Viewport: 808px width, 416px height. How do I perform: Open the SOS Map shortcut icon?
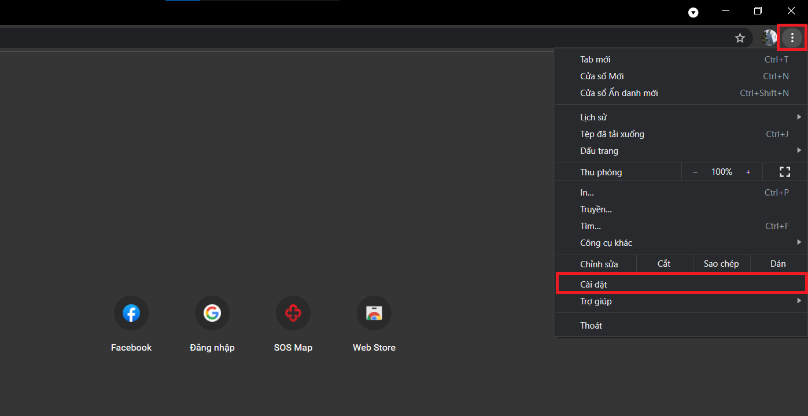point(293,313)
